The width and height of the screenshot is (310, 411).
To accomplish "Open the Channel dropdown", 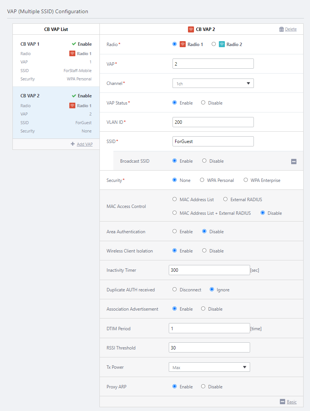I will pyautogui.click(x=213, y=83).
